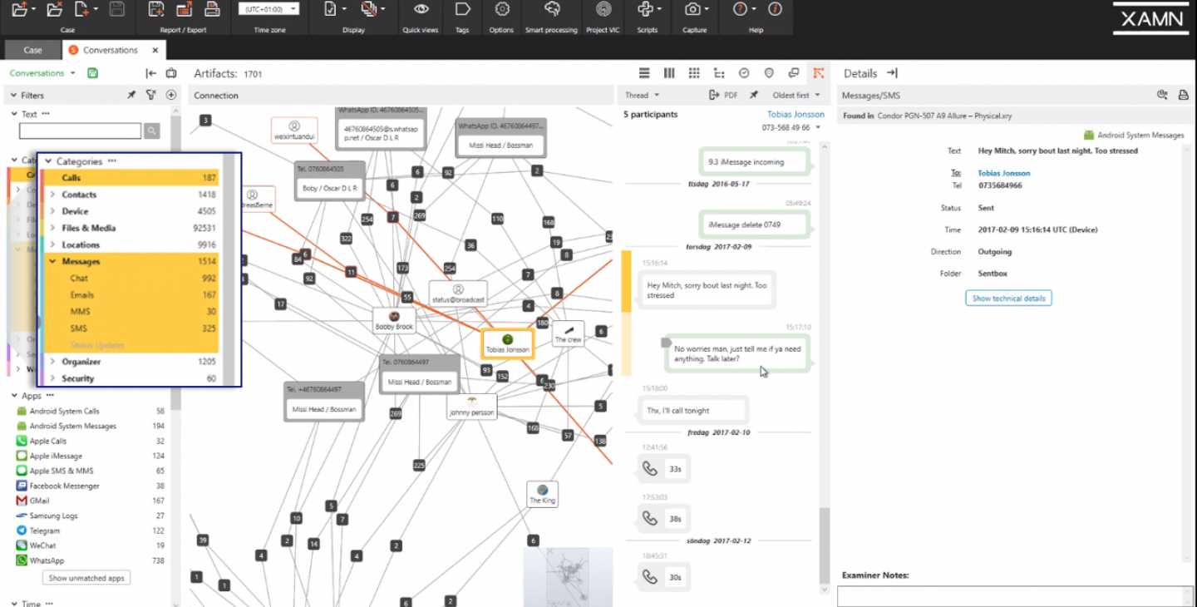
Task: Expand the Locations category
Action: (x=52, y=244)
